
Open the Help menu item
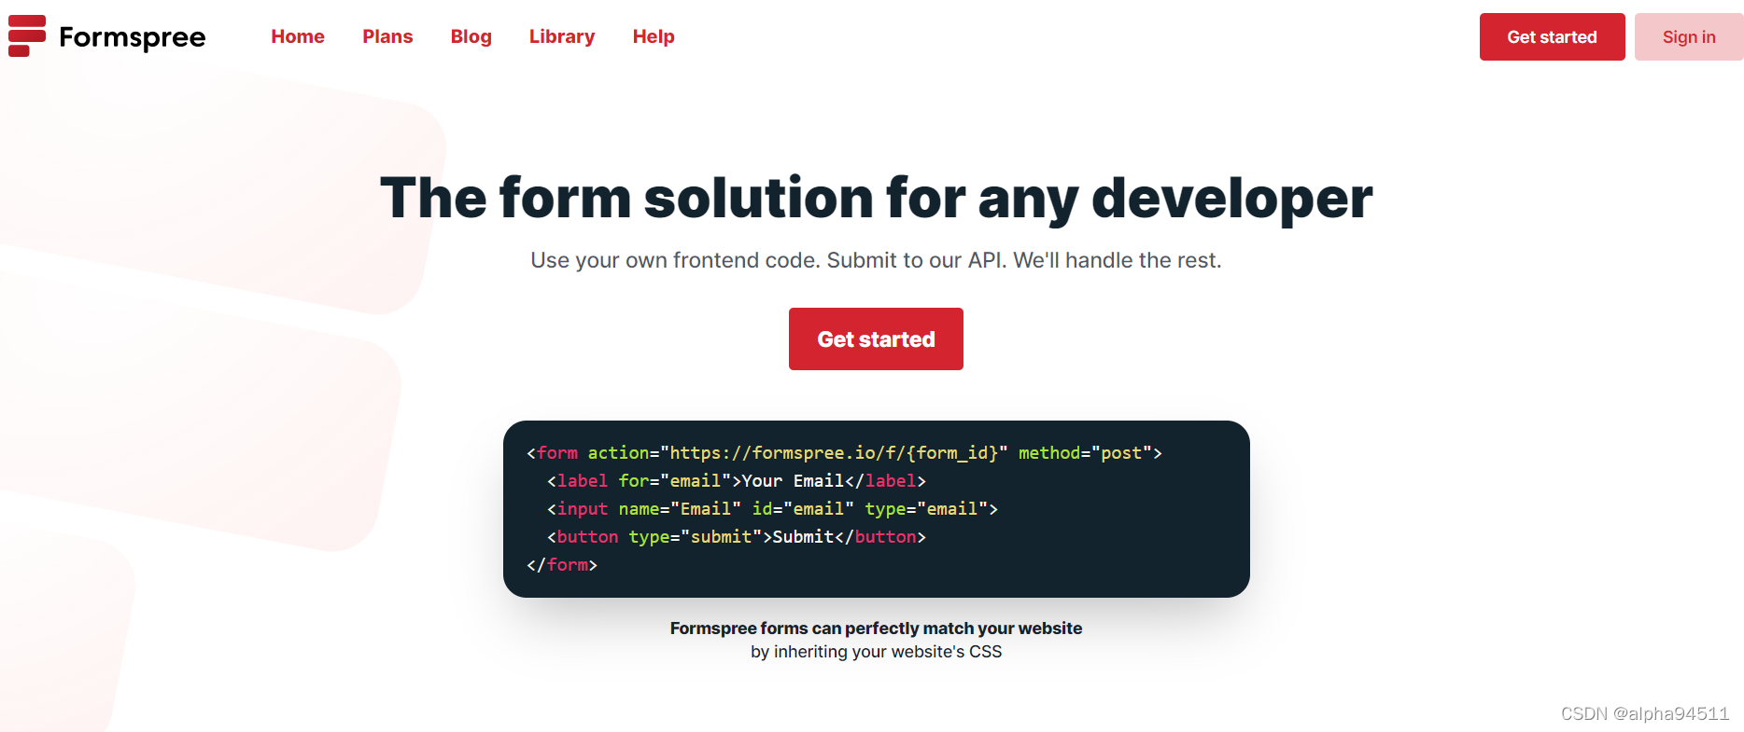654,36
